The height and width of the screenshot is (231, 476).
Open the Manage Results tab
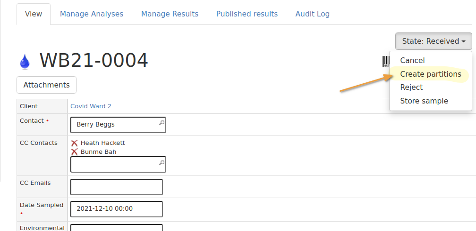(170, 14)
